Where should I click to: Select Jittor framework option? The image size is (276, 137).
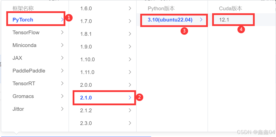(18, 109)
